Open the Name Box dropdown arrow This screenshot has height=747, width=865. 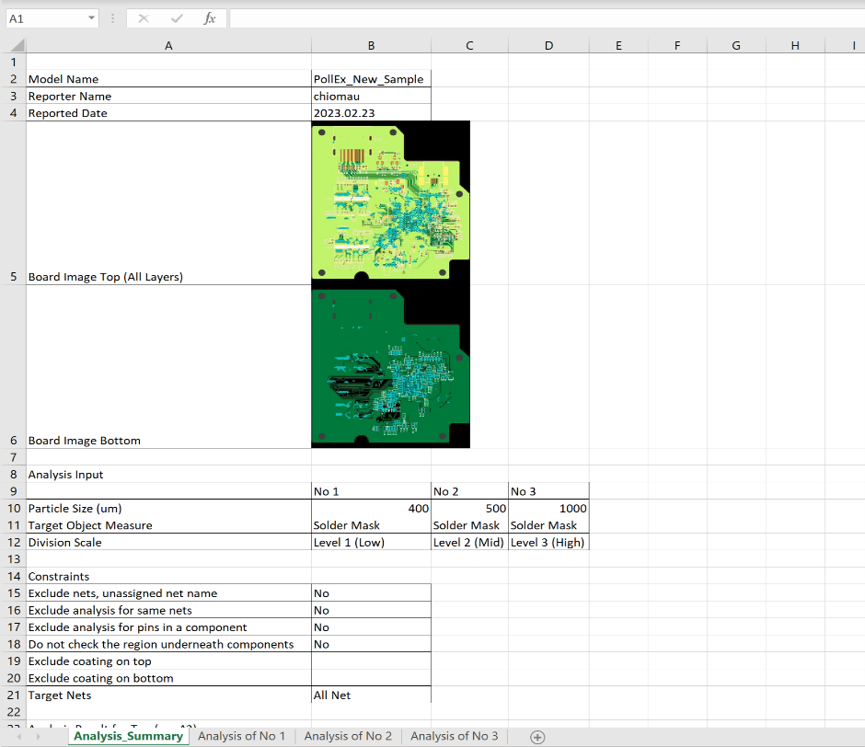(91, 18)
